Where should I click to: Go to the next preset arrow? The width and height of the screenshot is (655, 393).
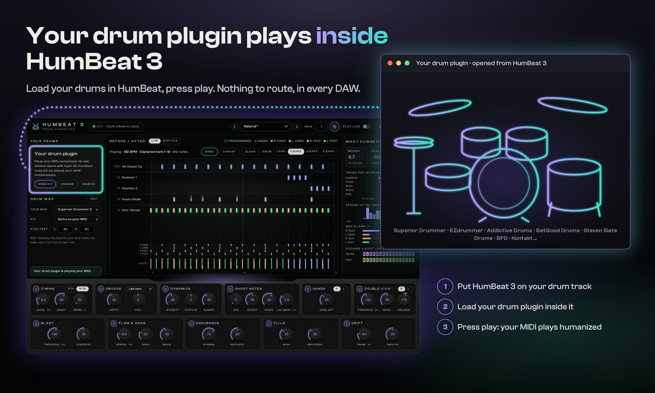(x=297, y=126)
